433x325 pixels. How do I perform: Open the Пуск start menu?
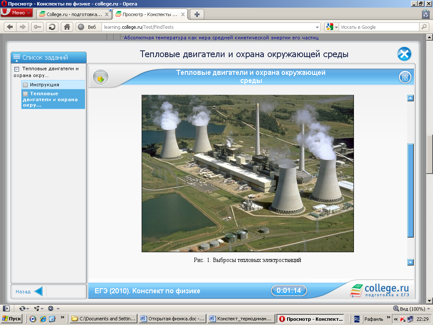[11, 319]
